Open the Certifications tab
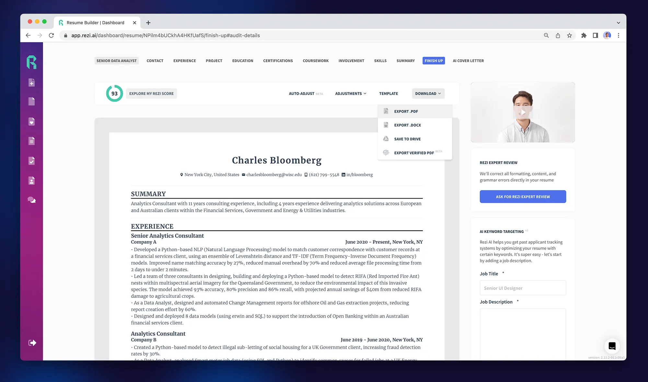Viewport: 648px width, 382px height. coord(278,61)
